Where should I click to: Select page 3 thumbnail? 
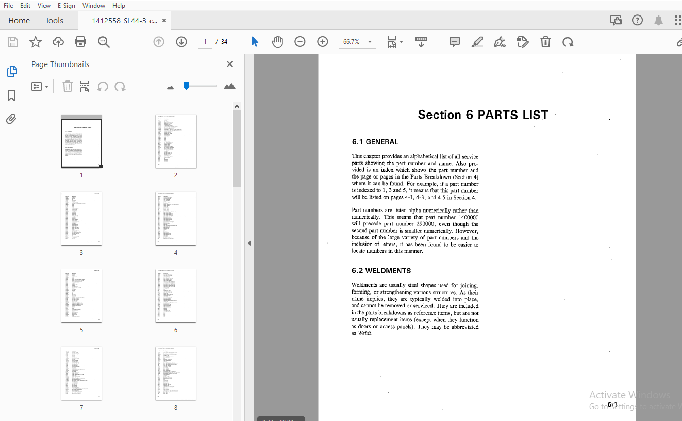click(x=81, y=219)
